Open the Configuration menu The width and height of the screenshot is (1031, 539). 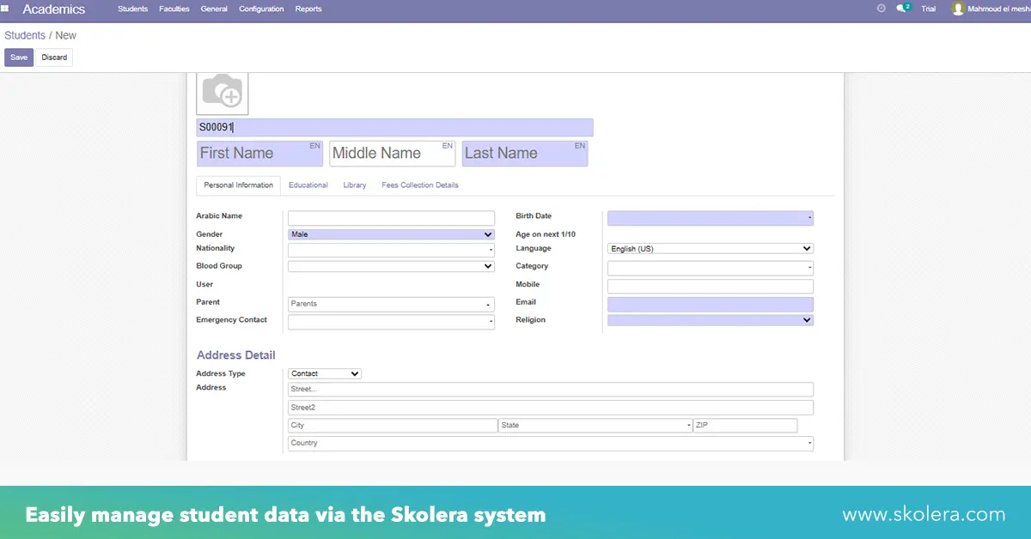coord(260,9)
